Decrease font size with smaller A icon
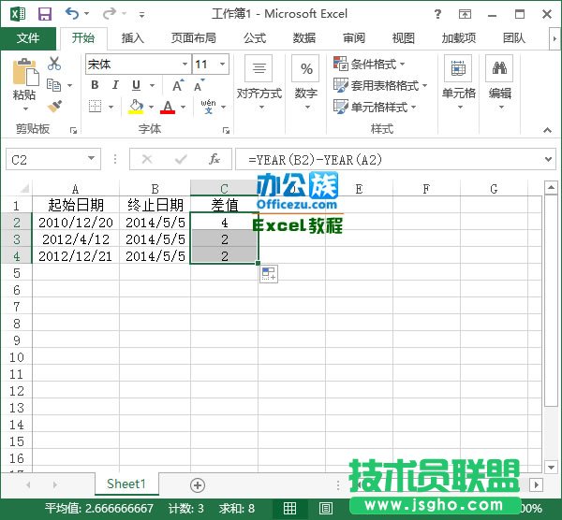This screenshot has width=562, height=520. (x=199, y=85)
